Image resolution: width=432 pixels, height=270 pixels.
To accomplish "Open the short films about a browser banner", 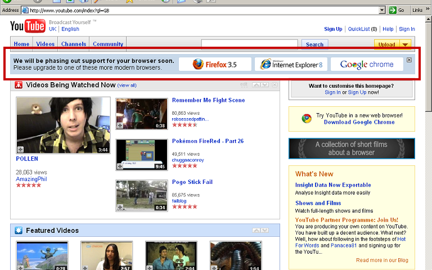I will point(352,148).
